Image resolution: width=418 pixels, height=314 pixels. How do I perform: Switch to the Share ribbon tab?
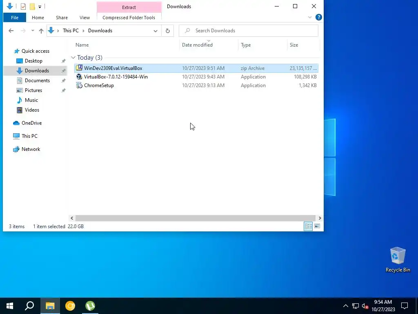pos(62,18)
